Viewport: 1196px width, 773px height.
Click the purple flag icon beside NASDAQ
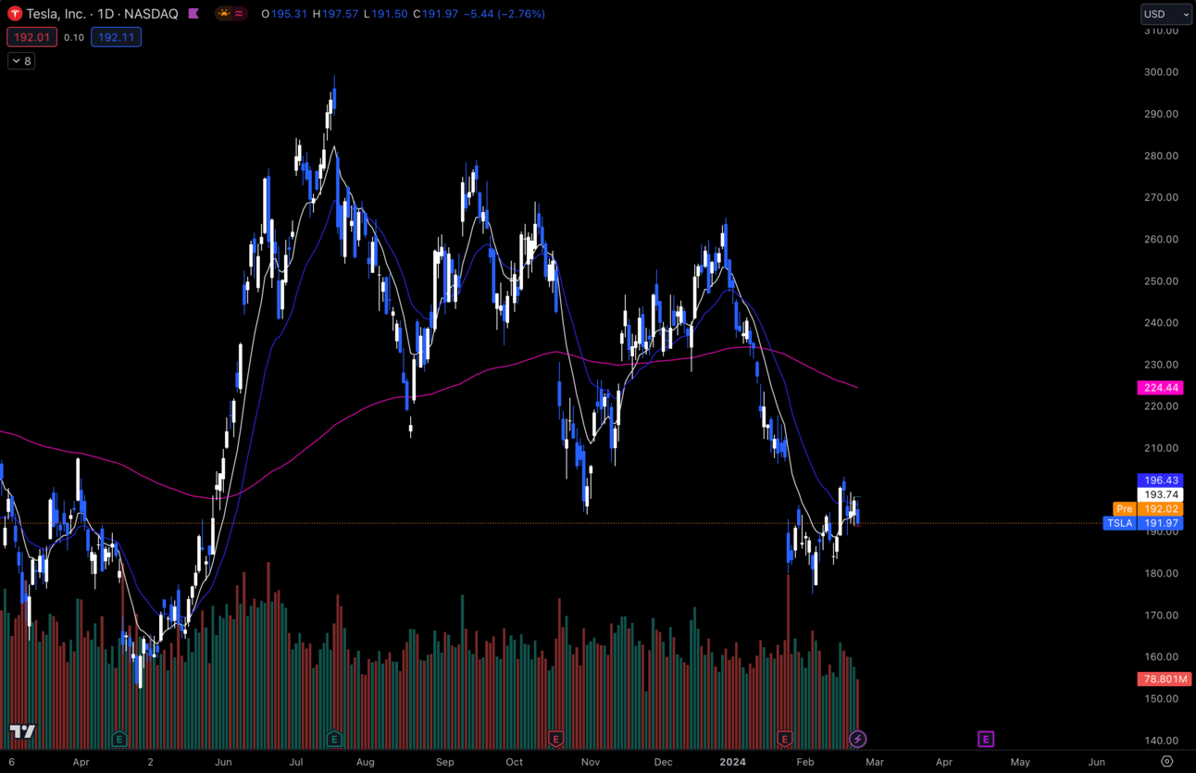tap(193, 14)
